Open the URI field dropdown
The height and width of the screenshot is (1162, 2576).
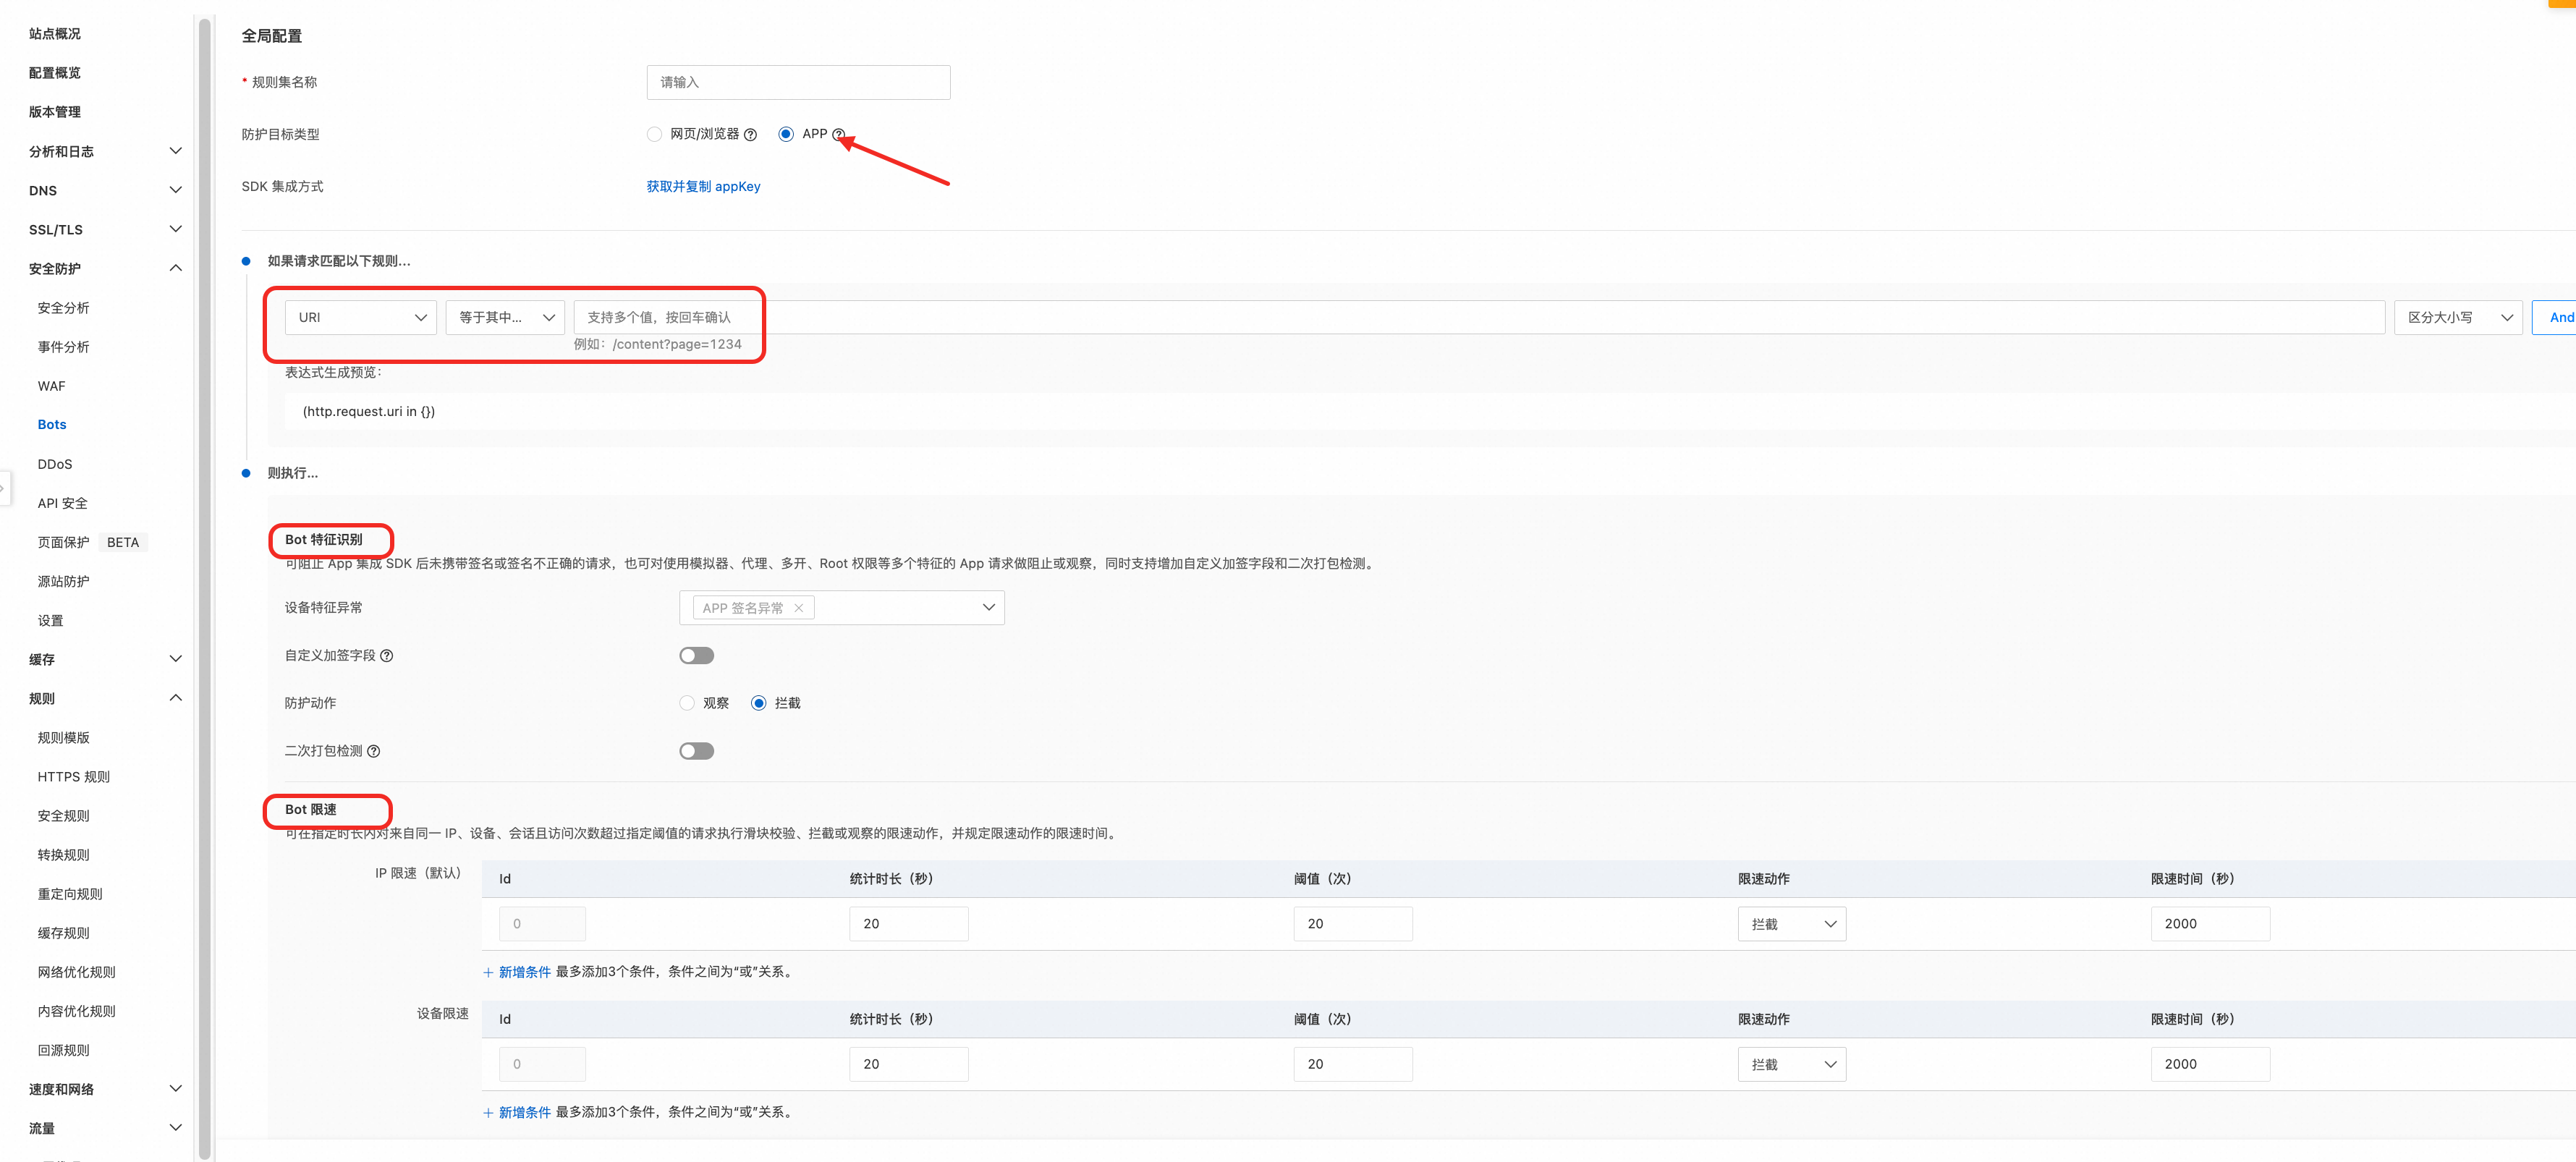360,317
